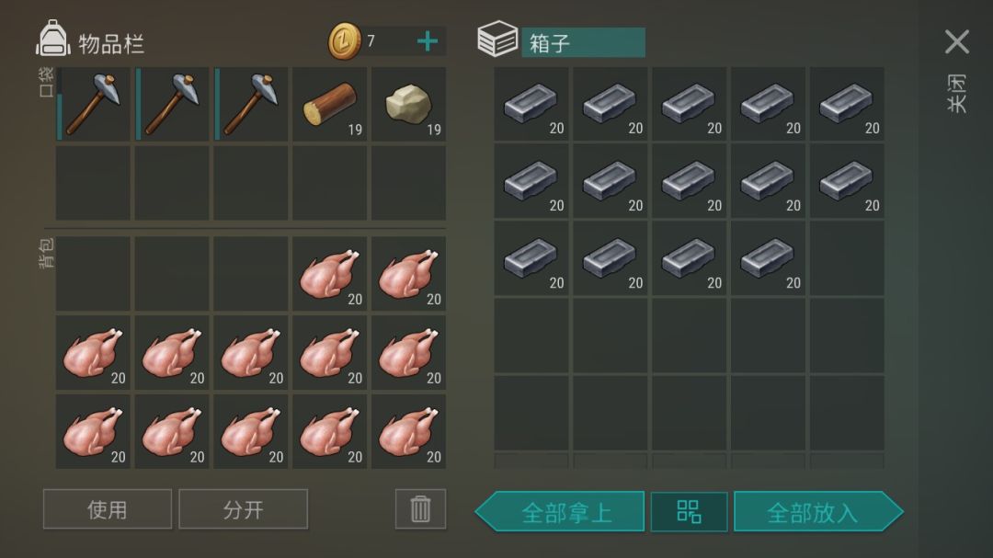
Task: Select the wood log stack of 19
Action: (329, 105)
